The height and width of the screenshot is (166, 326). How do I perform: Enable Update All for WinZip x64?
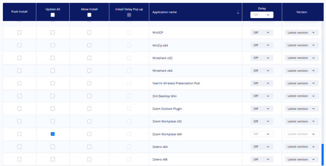53,45
